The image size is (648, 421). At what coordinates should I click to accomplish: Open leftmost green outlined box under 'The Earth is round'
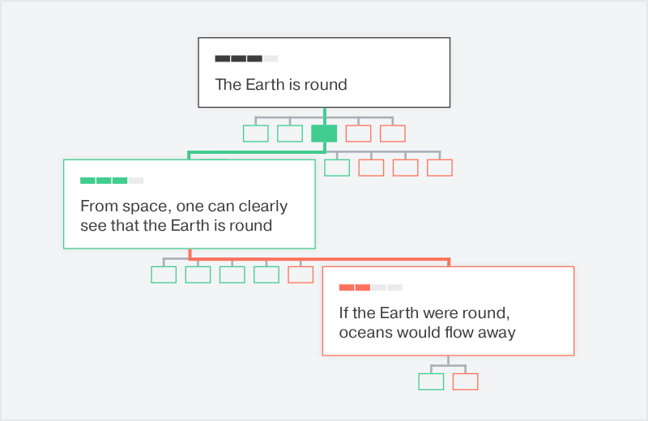(256, 134)
